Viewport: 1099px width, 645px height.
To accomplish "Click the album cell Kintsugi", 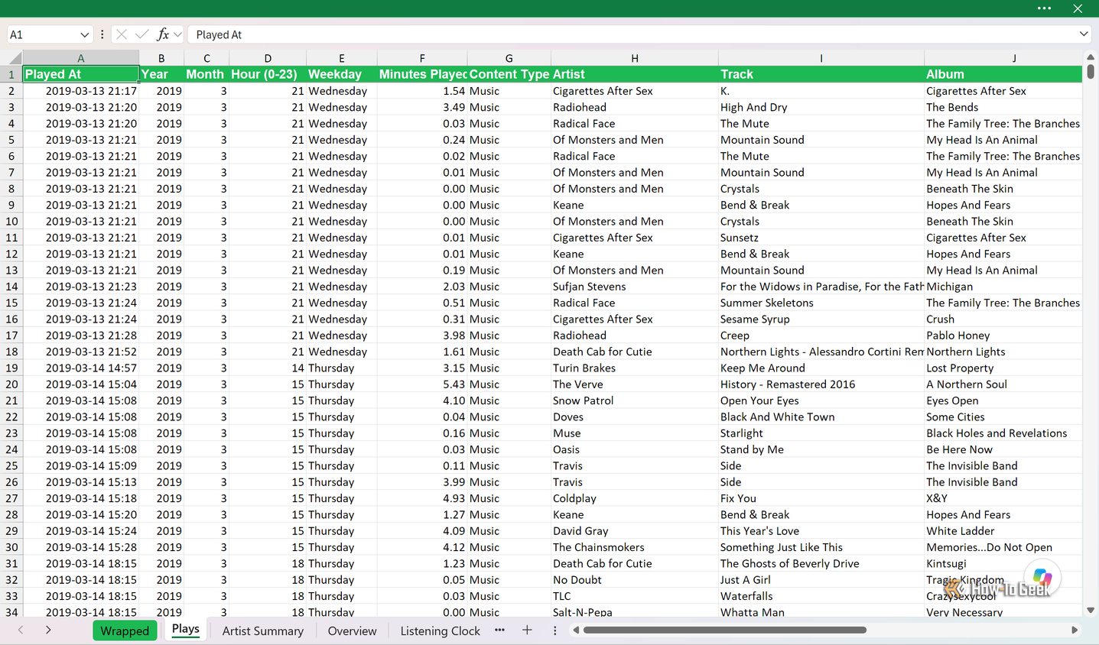I will pos(1003,563).
